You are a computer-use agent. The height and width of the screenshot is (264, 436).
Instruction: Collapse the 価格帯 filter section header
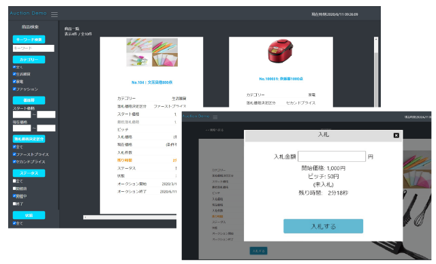[29, 100]
